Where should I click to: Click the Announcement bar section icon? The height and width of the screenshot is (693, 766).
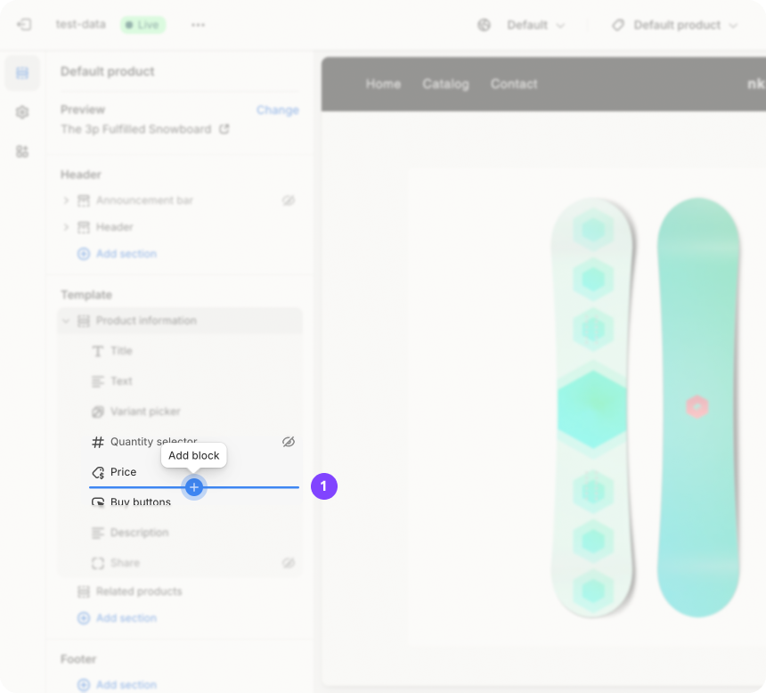[x=84, y=200]
